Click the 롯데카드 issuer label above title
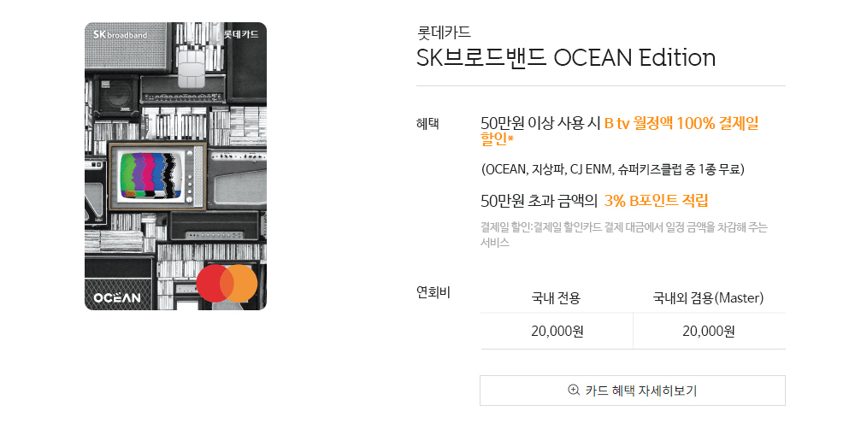 tap(443, 33)
